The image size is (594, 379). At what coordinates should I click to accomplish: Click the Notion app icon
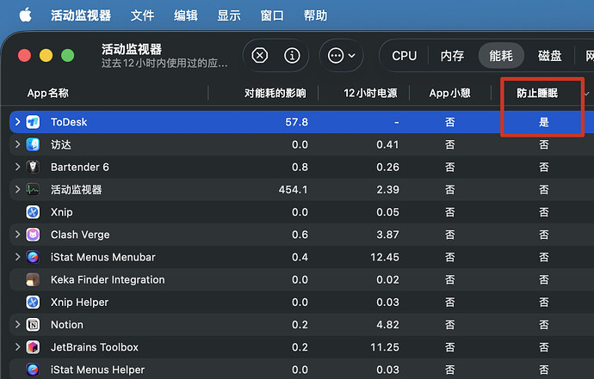pyautogui.click(x=33, y=325)
